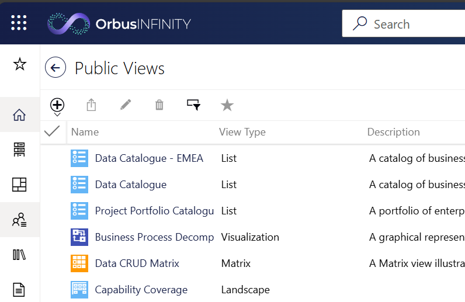The height and width of the screenshot is (302, 465).
Task: Click the trash delete toolbar icon
Action: pos(159,105)
